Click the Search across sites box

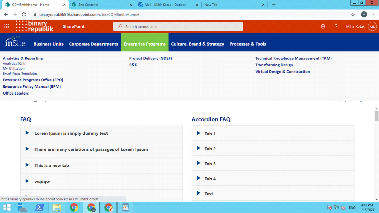click(178, 26)
